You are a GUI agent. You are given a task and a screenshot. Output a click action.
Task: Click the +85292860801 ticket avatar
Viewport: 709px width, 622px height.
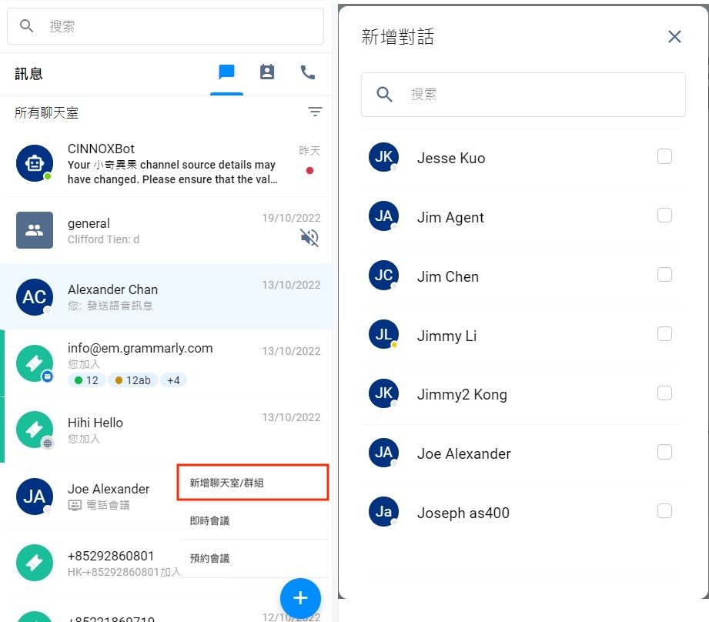pyautogui.click(x=35, y=563)
